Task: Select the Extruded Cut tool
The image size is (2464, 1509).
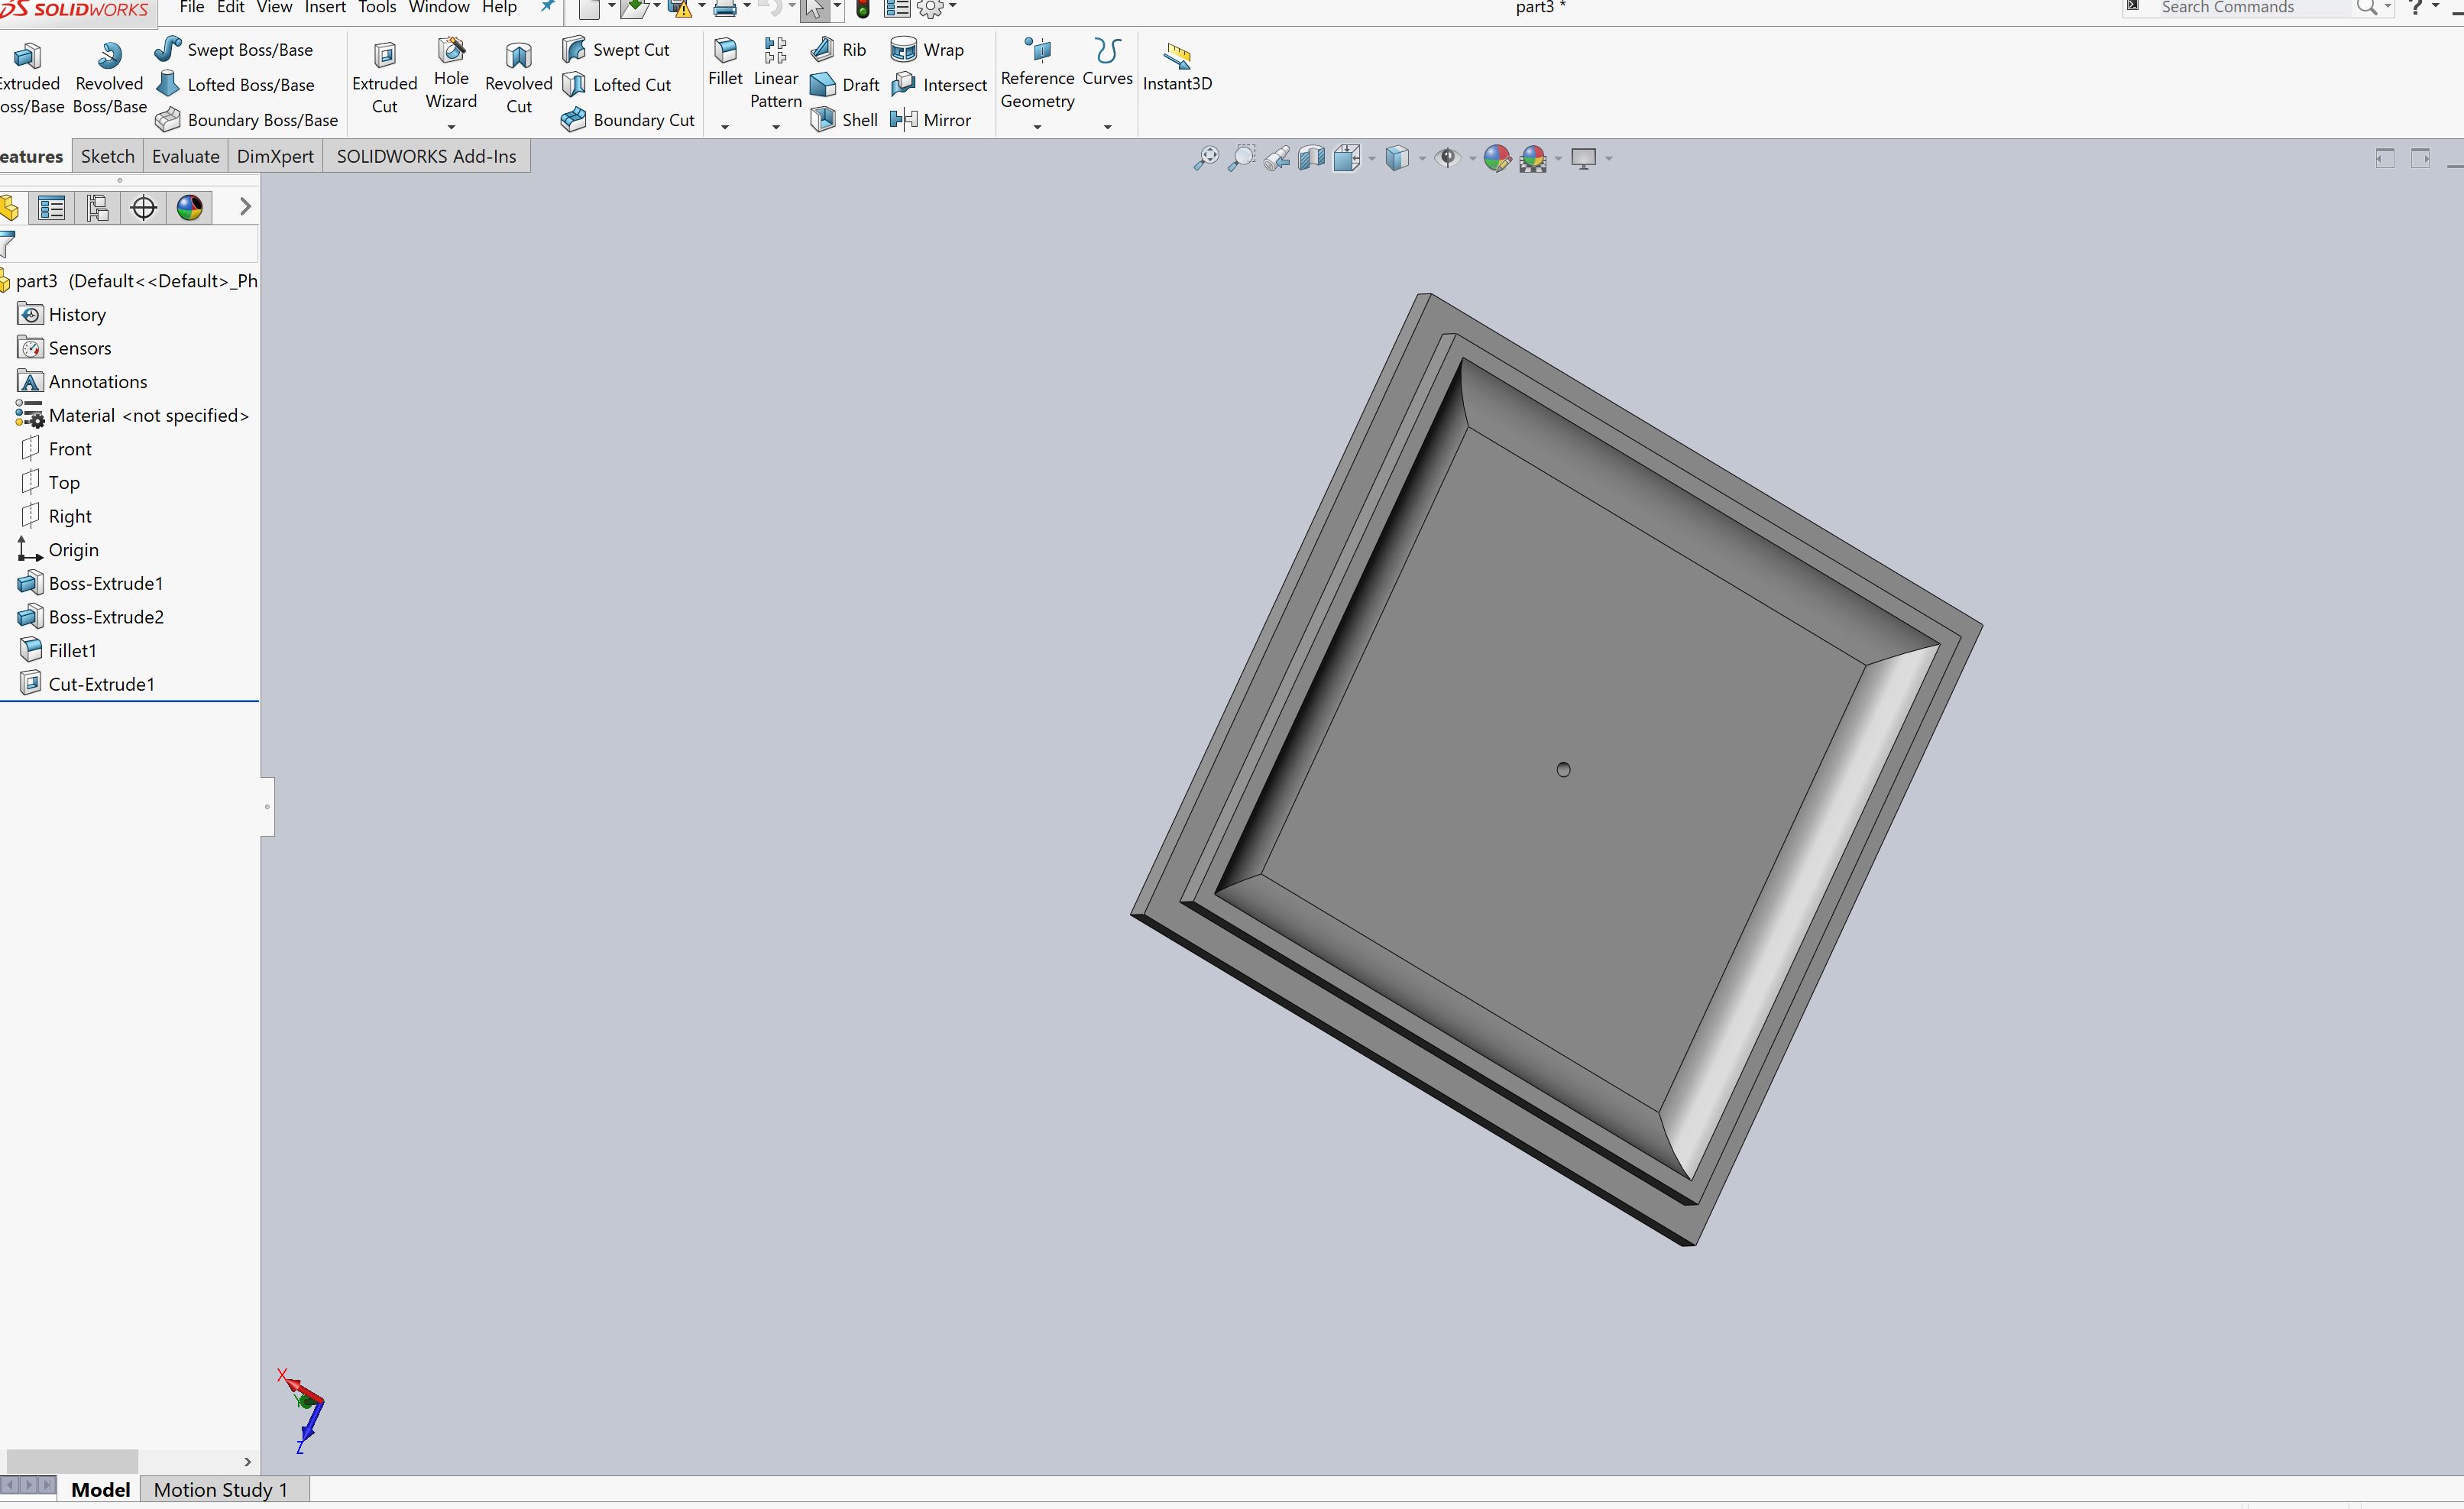Action: [x=384, y=78]
